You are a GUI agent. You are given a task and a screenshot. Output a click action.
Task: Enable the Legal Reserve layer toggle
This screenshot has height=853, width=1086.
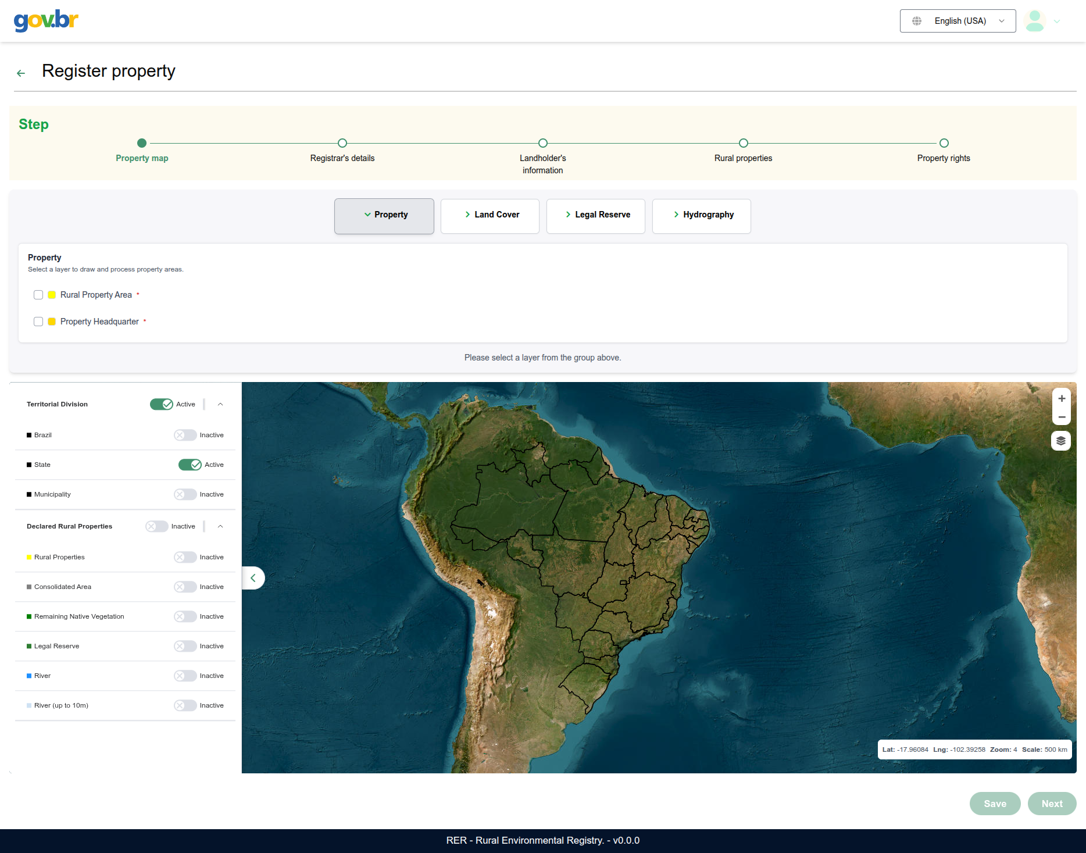pos(185,646)
